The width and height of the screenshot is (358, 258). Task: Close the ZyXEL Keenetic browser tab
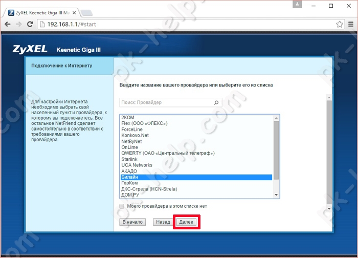(x=74, y=13)
